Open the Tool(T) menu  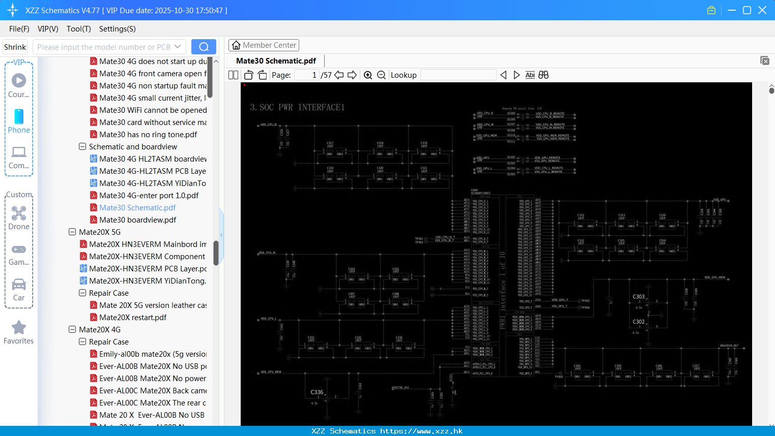coord(79,29)
